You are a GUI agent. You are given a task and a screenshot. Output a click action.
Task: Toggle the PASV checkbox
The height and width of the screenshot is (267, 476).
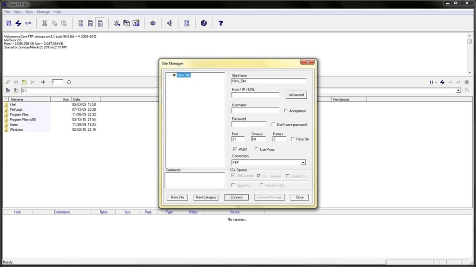pos(235,149)
